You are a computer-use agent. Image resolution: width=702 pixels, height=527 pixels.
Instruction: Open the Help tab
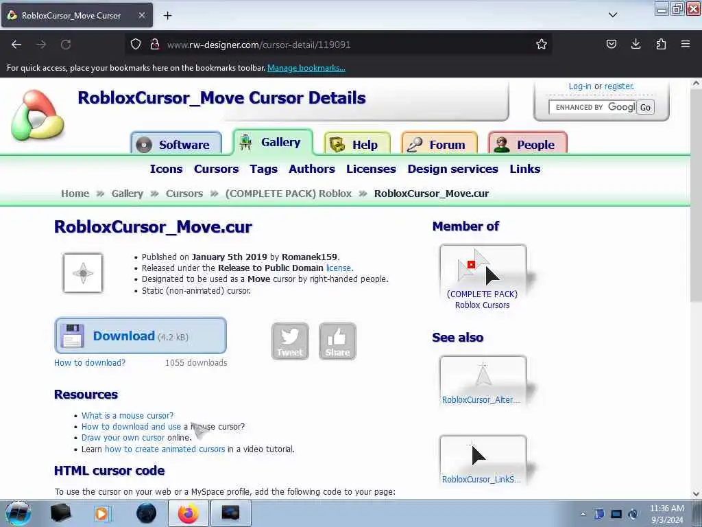click(x=357, y=143)
